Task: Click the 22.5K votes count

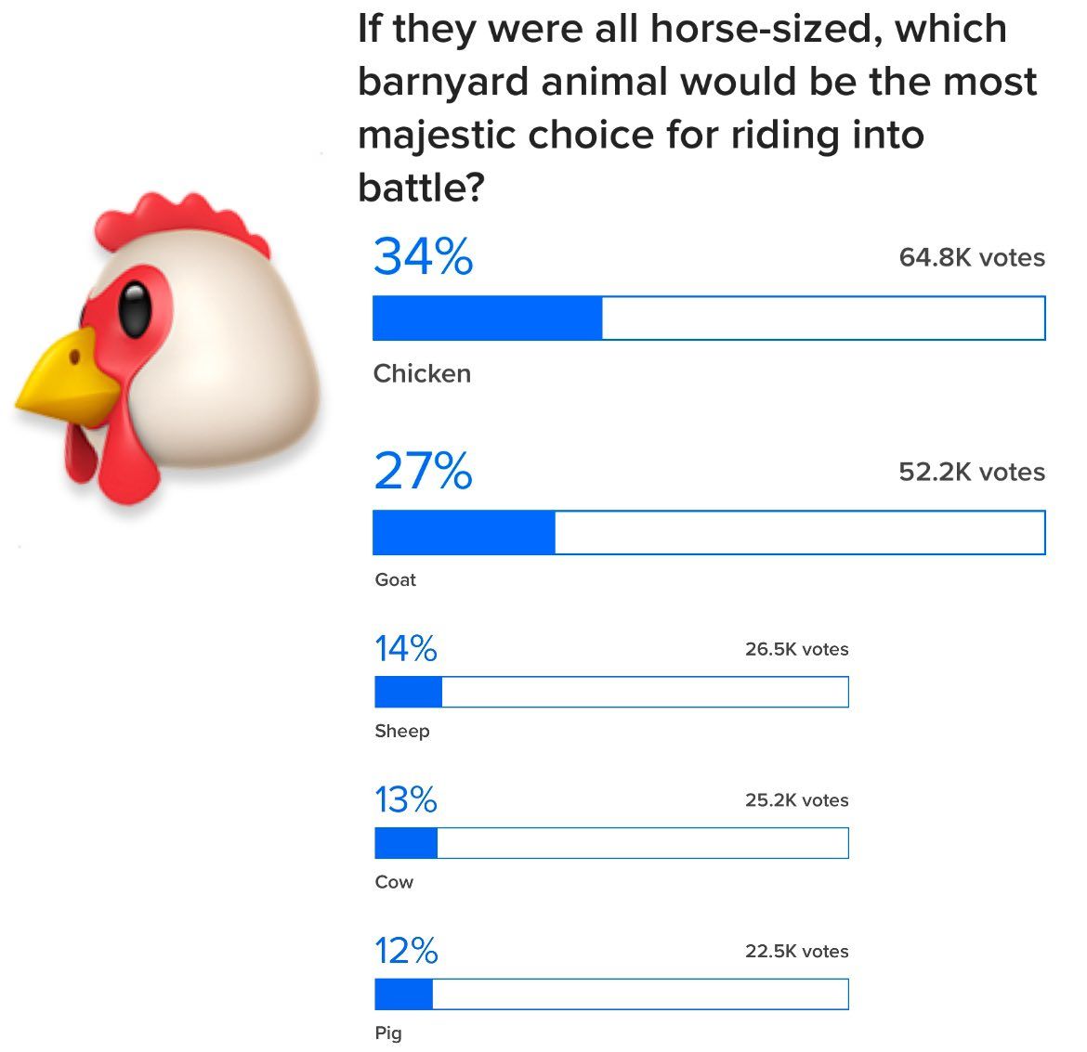Action: coord(796,951)
